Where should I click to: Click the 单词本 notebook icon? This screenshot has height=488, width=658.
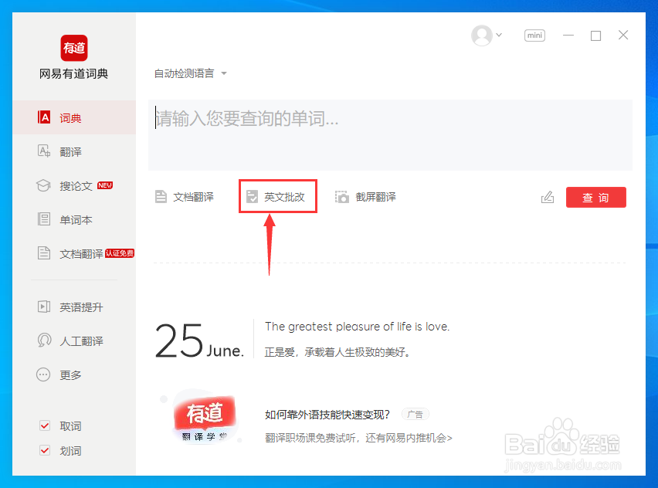click(44, 219)
